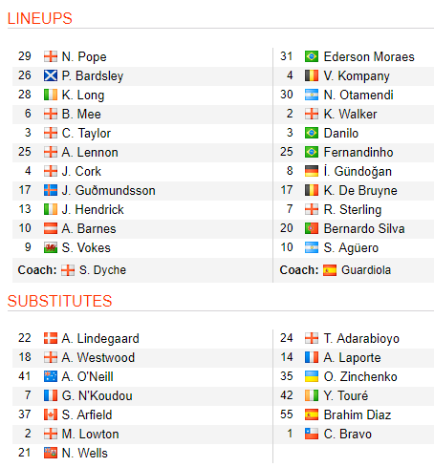Open coach S. Dyche profile link
The image size is (434, 467).
102,270
